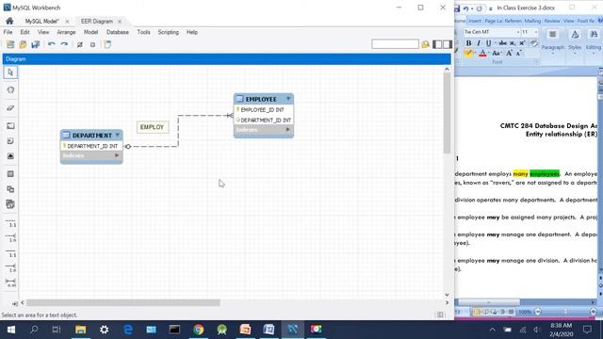The image size is (603, 339).
Task: Open the Scripting menu
Action: pos(169,32)
